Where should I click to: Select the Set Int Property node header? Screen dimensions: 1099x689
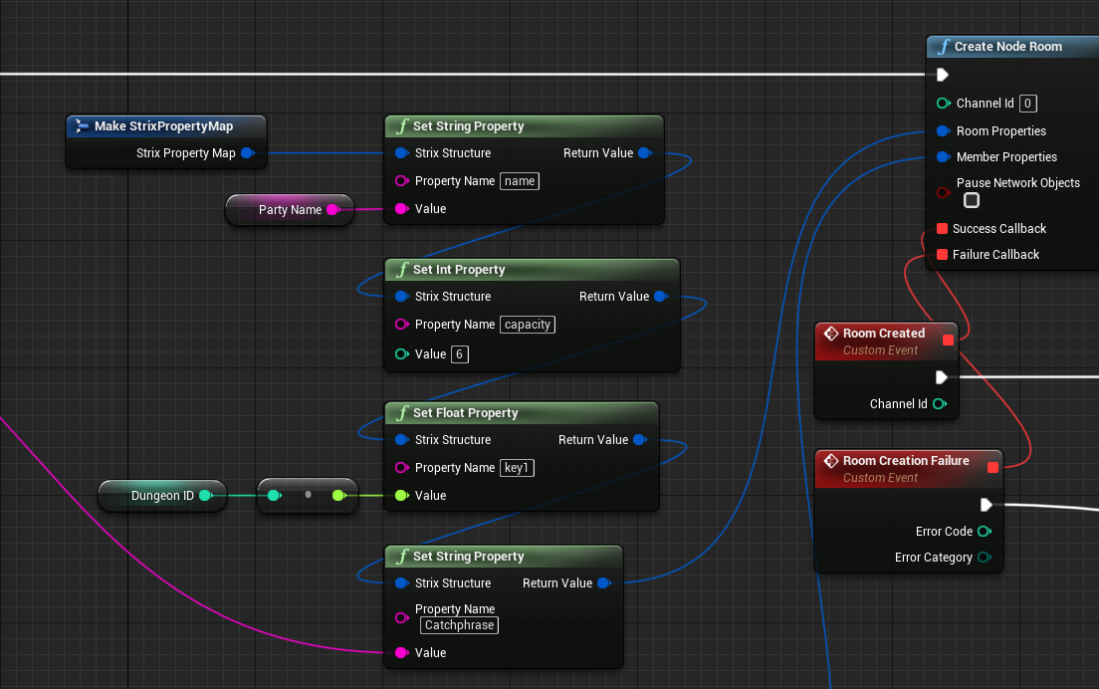(532, 270)
